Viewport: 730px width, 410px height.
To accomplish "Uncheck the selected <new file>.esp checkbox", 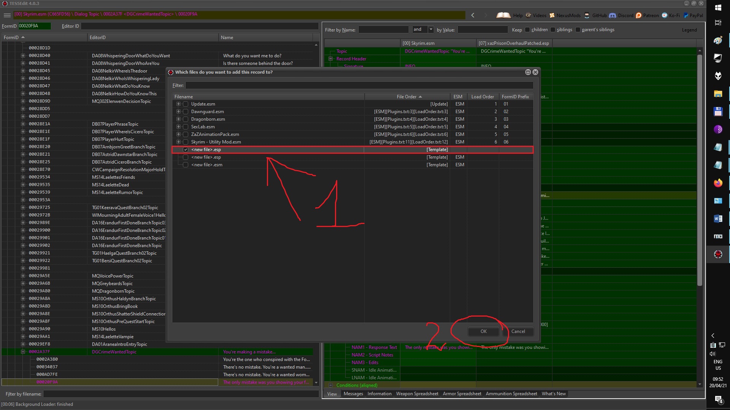I will click(x=186, y=150).
